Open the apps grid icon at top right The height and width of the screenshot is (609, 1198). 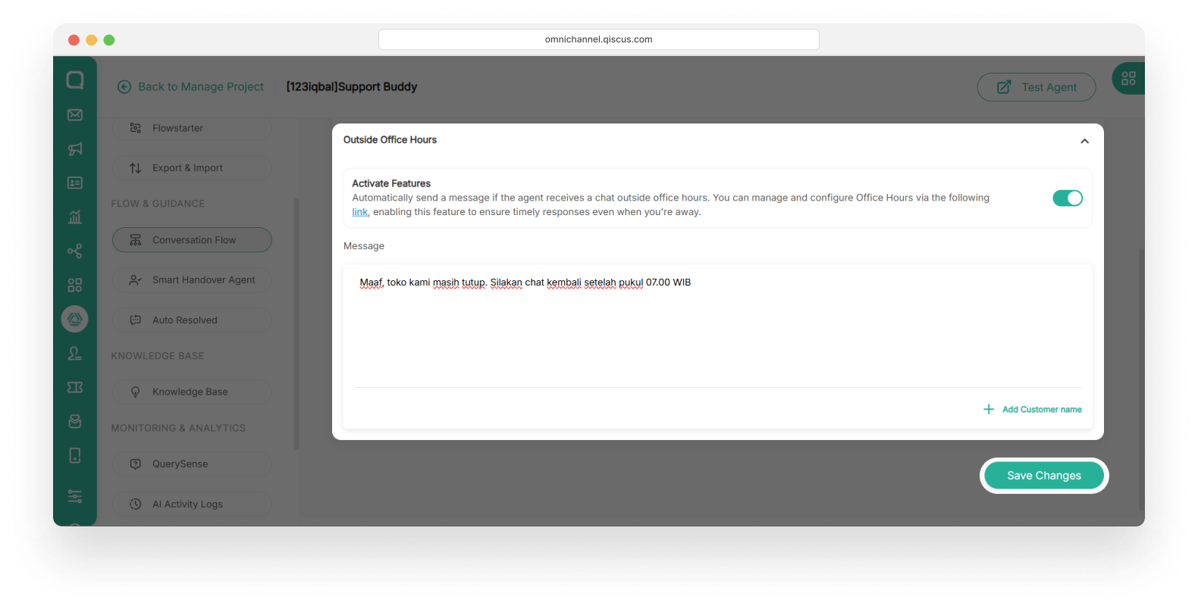(1128, 78)
